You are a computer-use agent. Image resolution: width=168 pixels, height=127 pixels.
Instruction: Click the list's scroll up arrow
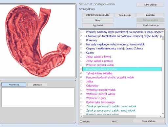click(x=163, y=31)
